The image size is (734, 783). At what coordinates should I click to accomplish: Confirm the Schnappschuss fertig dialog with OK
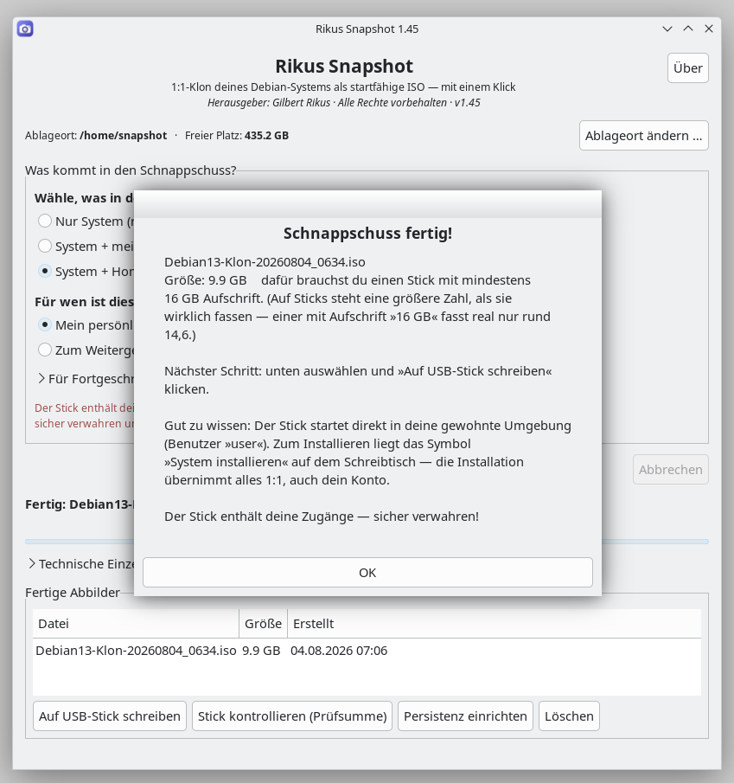tap(367, 572)
